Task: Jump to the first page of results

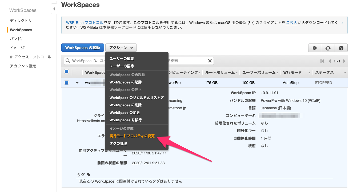Action: (x=323, y=61)
